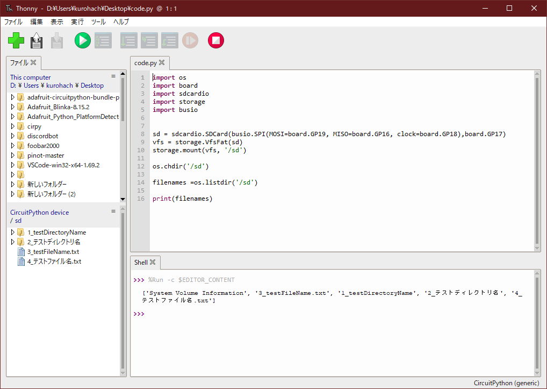Click the folder icon of discordbot

point(21,136)
